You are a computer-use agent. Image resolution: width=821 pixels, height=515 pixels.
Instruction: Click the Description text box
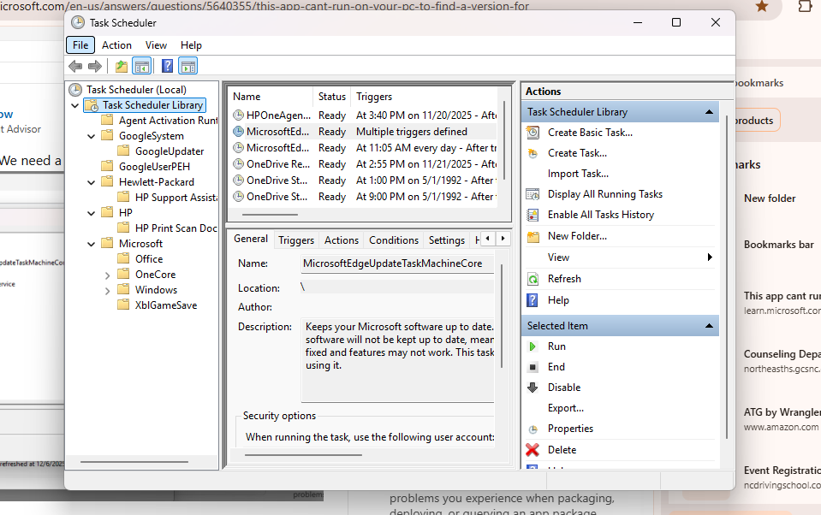point(397,361)
